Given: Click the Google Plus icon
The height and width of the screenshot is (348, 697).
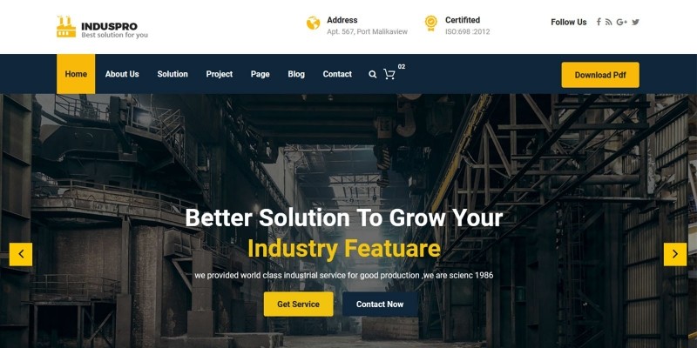Looking at the screenshot, I should click(621, 23).
